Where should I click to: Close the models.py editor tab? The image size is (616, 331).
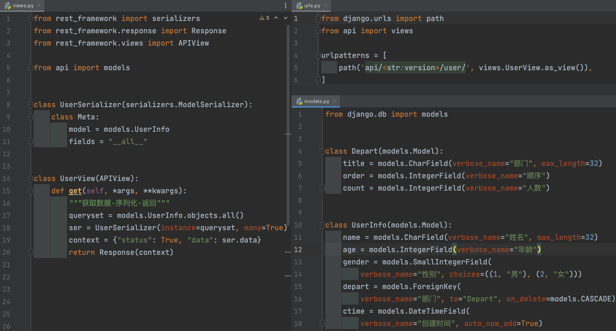click(334, 101)
